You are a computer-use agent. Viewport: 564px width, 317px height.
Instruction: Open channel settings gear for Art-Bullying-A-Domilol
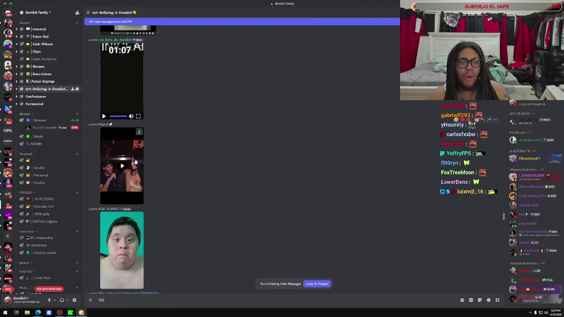[x=77, y=89]
